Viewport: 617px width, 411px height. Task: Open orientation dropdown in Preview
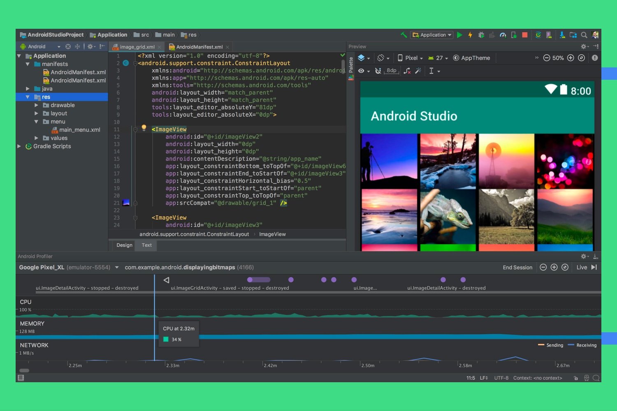383,58
